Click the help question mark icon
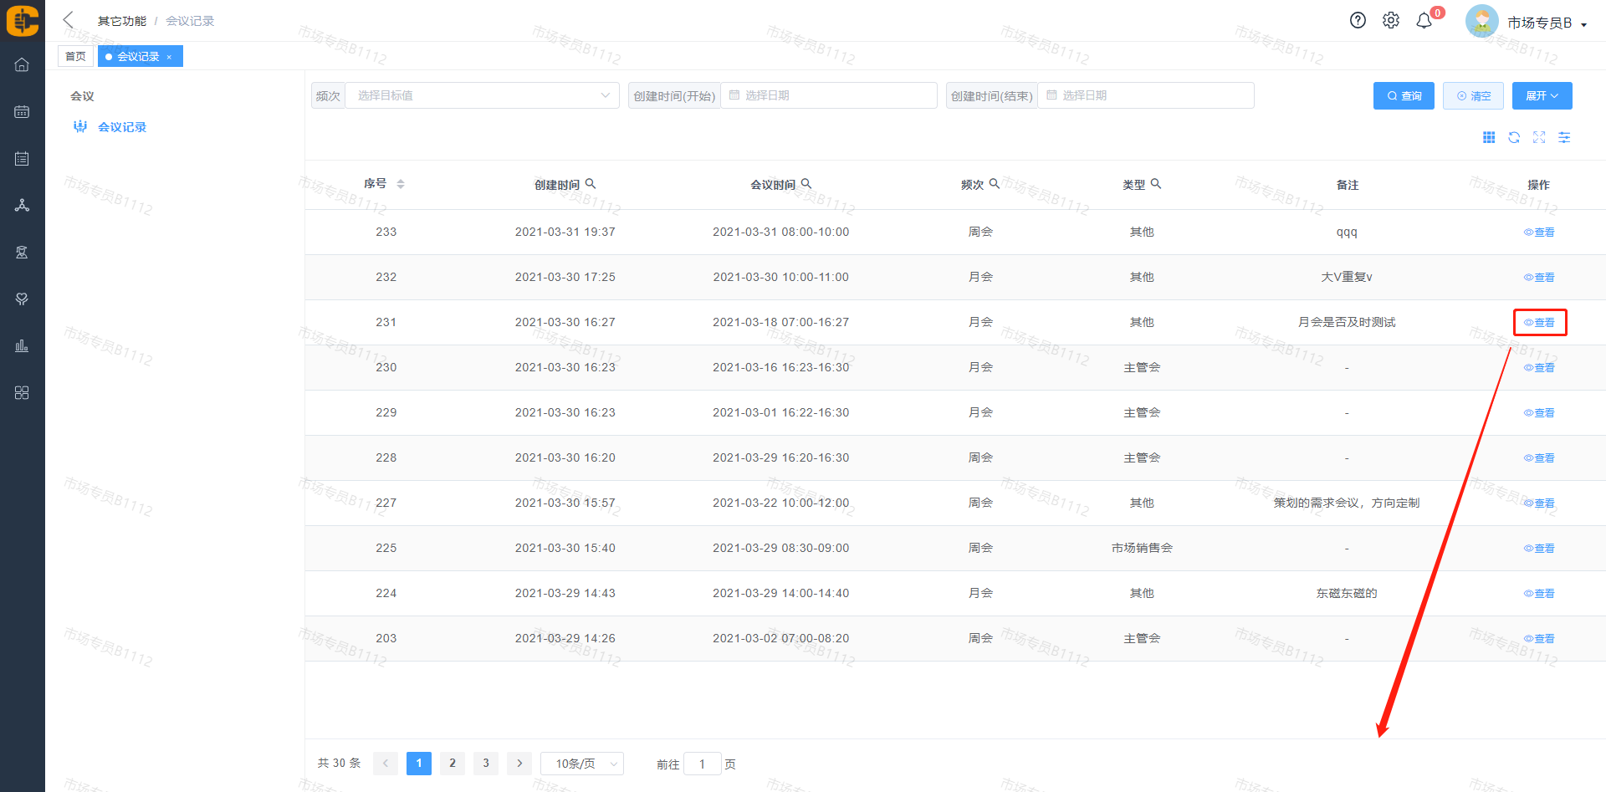 [x=1358, y=21]
